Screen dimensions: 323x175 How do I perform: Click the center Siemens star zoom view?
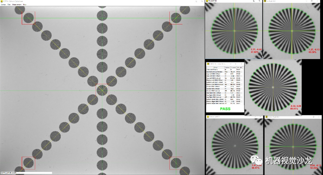(273, 87)
